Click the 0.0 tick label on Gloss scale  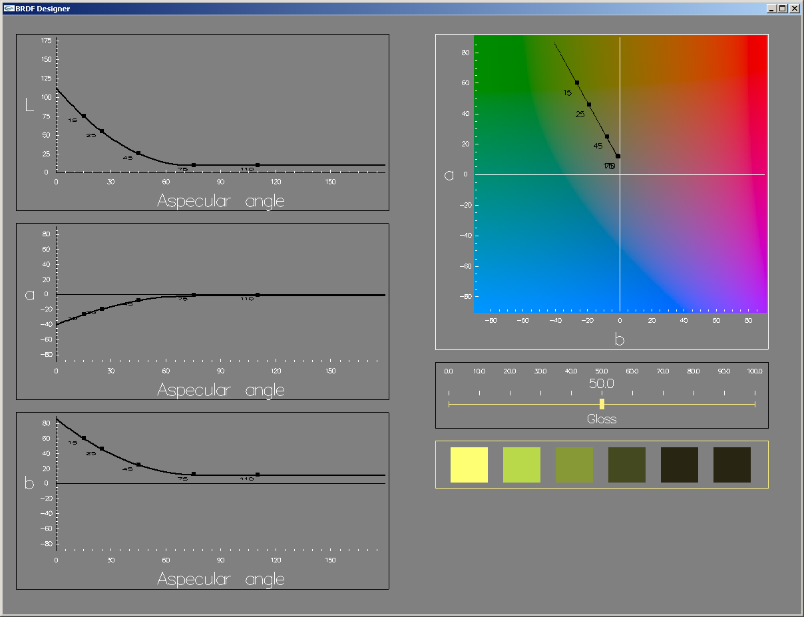point(449,371)
